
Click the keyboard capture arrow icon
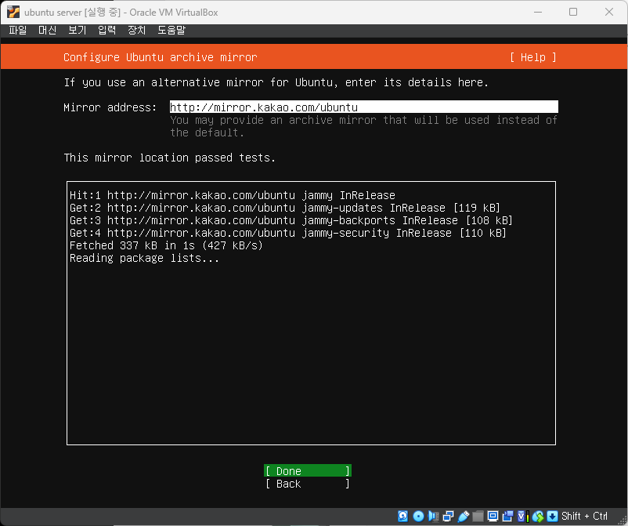(x=552, y=516)
